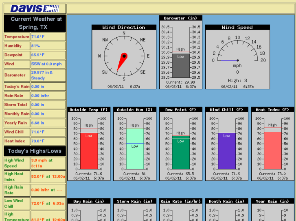
Task: Open the Outside Hum bar graph
Action: [x=134, y=144]
